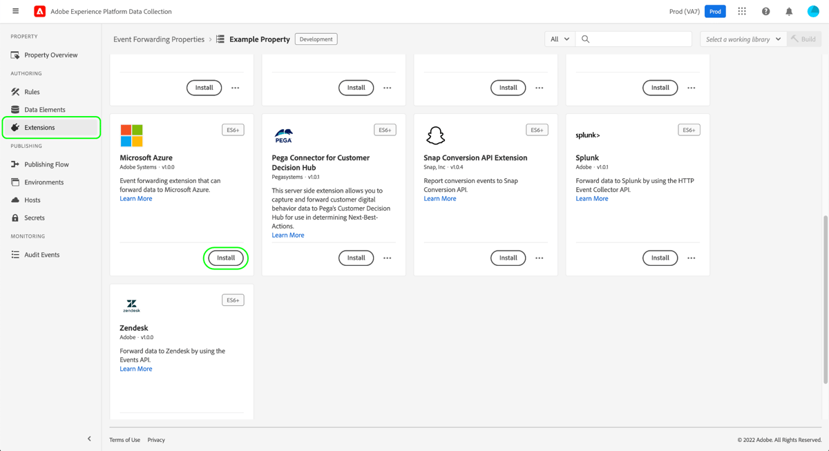Open the hamburger navigation menu
829x451 pixels.
pyautogui.click(x=15, y=11)
